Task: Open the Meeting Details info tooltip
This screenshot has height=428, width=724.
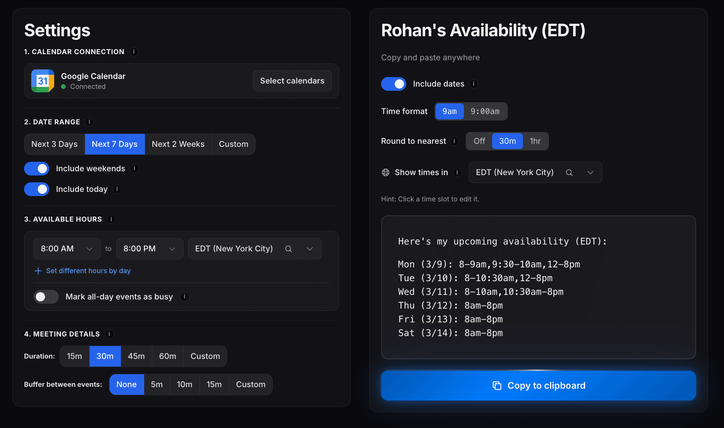Action: (109, 334)
